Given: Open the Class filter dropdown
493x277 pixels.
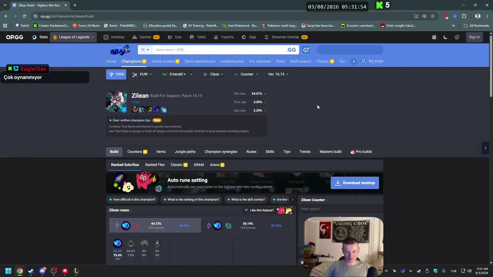Looking at the screenshot, I should coord(213,74).
